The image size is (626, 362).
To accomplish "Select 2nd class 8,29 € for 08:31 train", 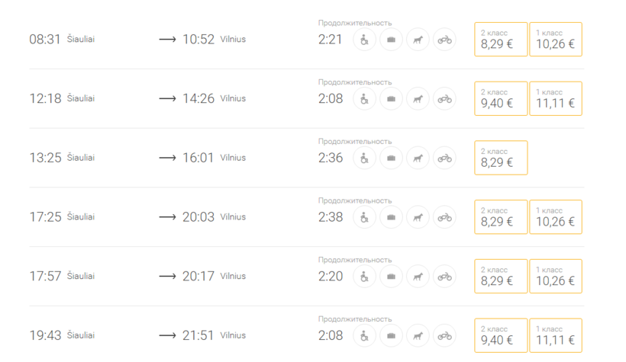I will [x=501, y=40].
